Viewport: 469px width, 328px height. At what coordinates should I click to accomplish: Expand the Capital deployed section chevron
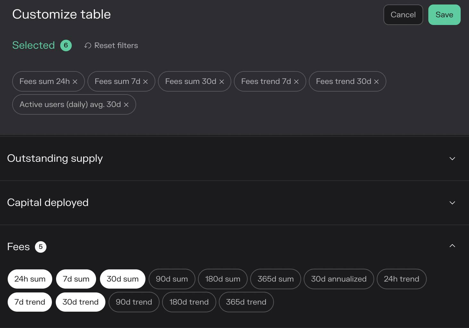click(x=452, y=203)
